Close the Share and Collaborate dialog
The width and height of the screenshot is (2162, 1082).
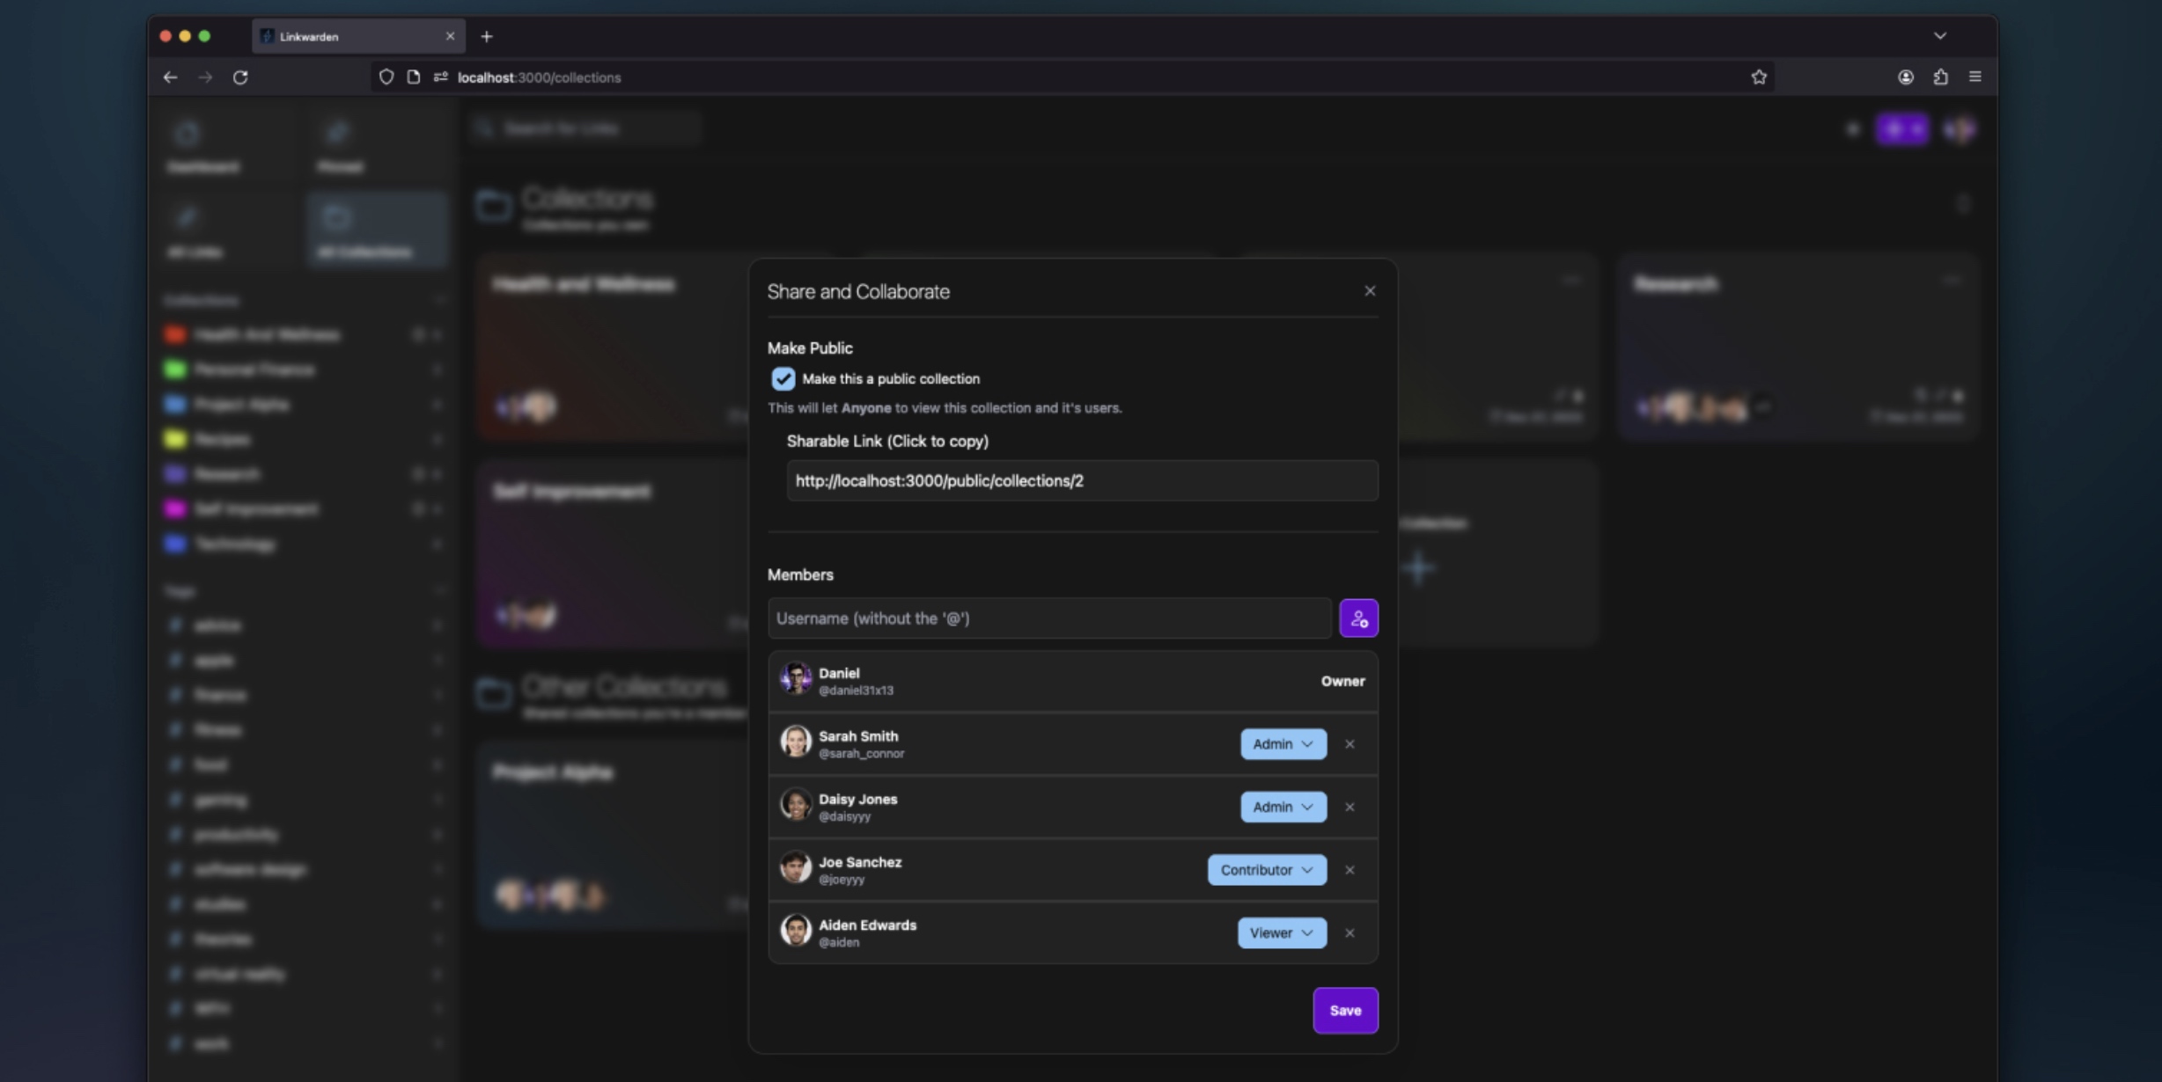point(1370,291)
